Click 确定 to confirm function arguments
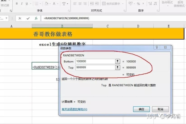Image resolution: width=186 pixels, height=124 pixels. (141, 109)
